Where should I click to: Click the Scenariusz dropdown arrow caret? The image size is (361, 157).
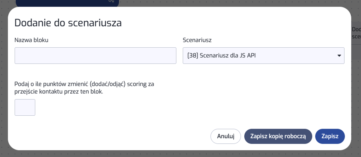tap(339, 56)
